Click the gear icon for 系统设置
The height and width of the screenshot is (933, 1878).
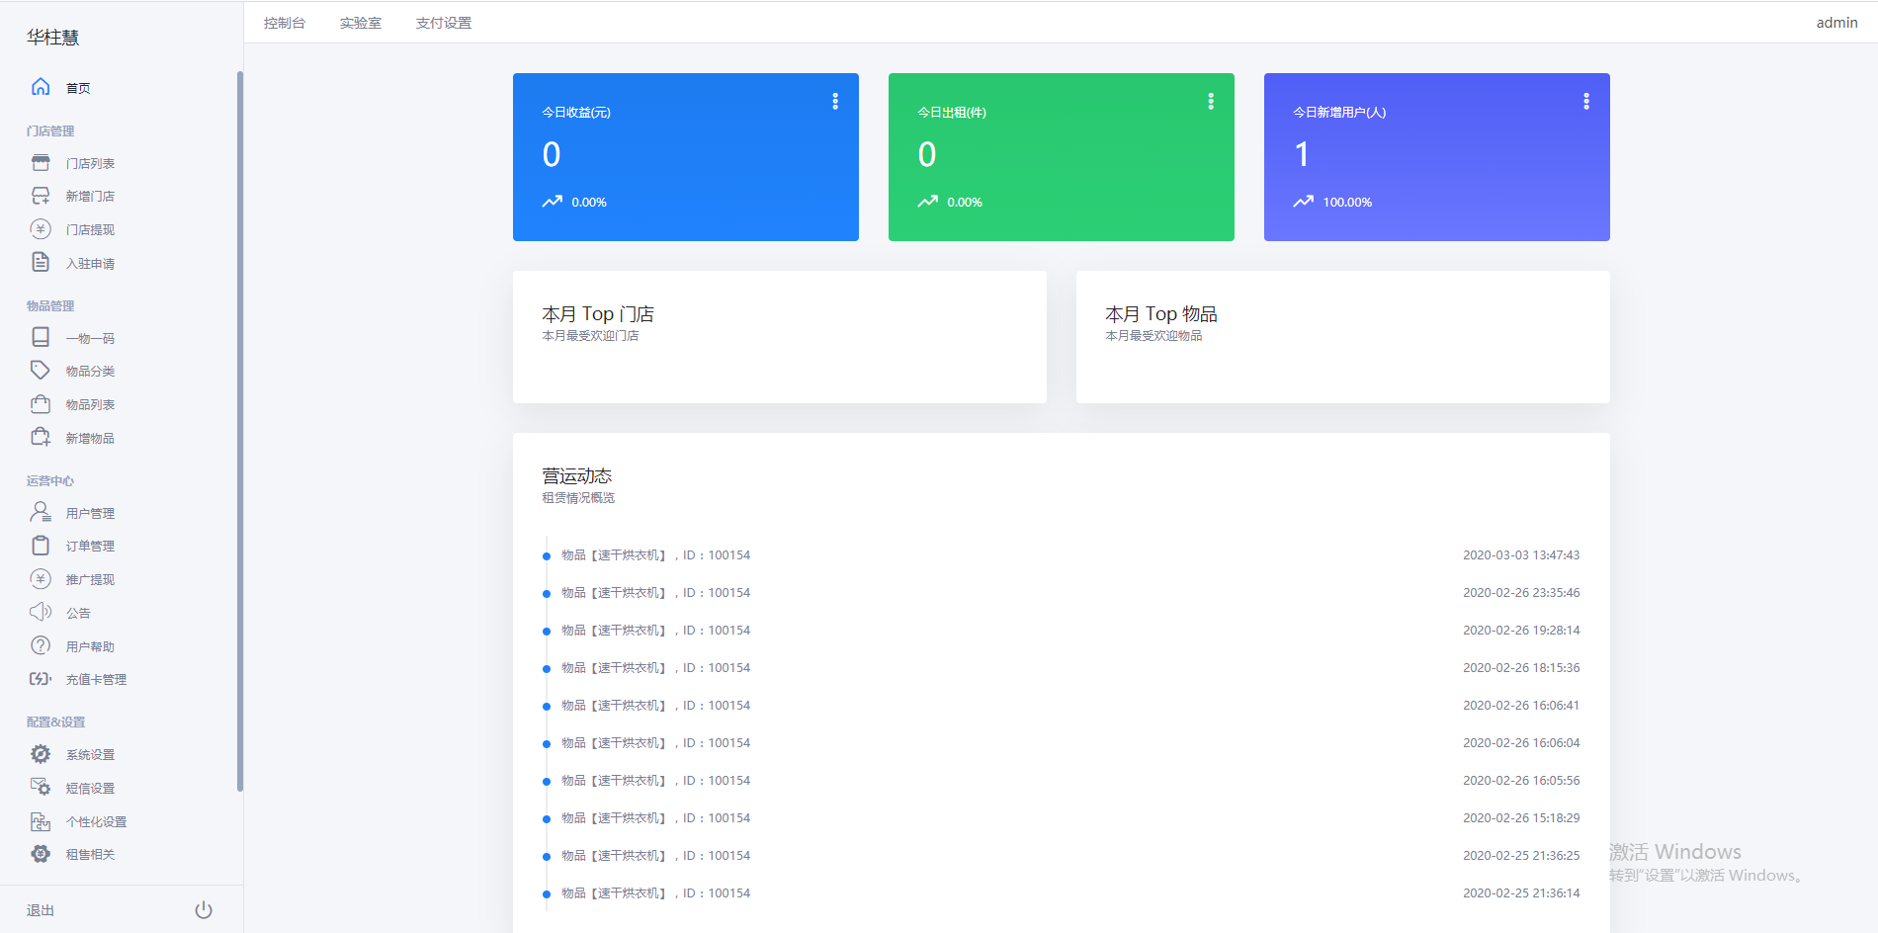(x=41, y=754)
